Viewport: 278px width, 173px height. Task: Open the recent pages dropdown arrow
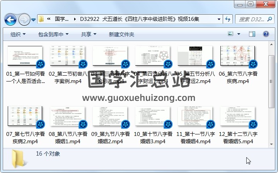click(x=34, y=19)
